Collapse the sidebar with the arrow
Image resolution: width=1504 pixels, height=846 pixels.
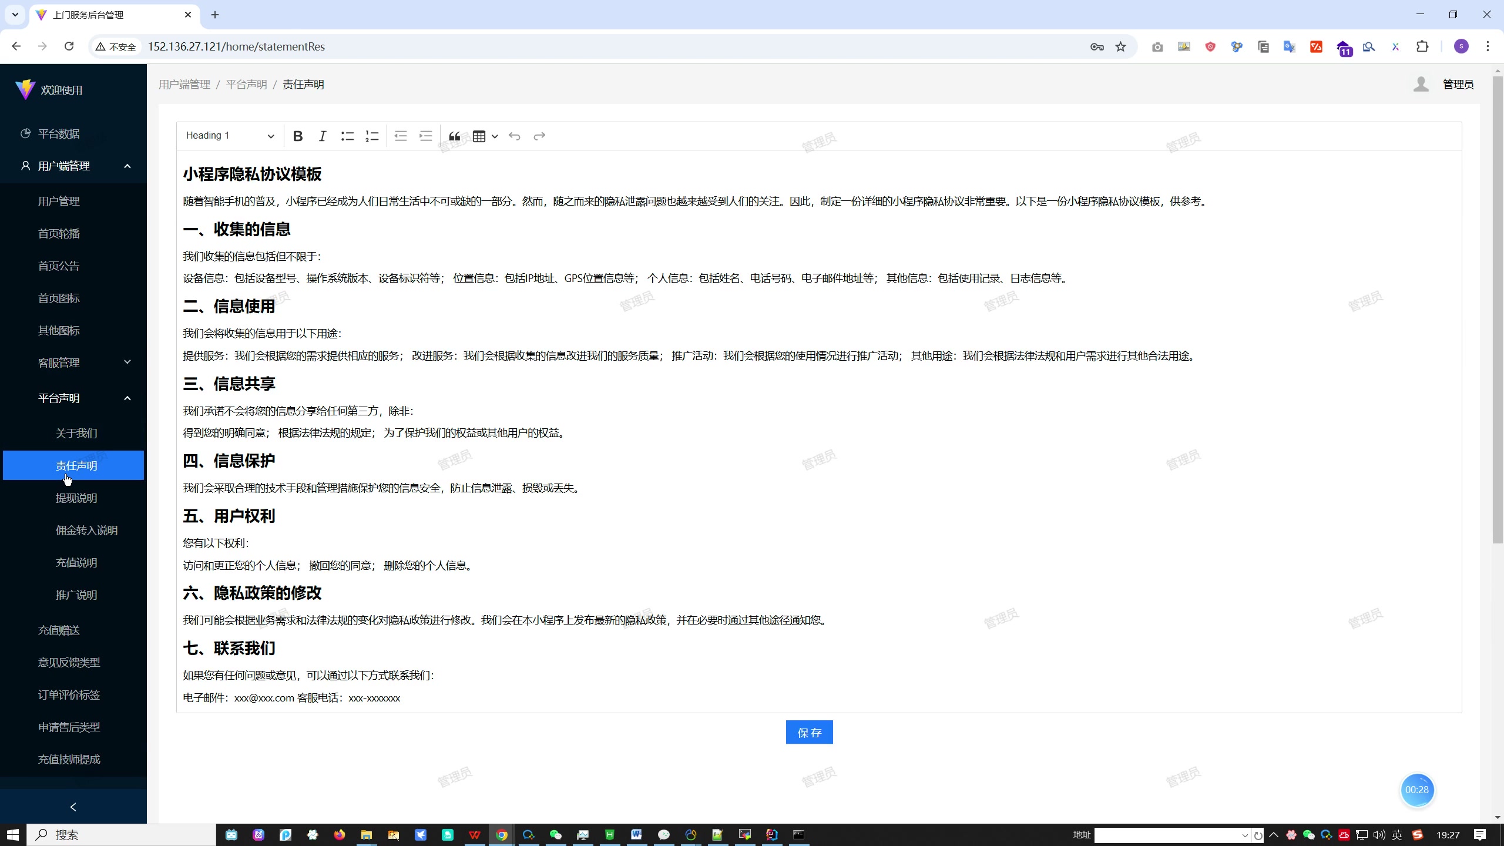pyautogui.click(x=73, y=807)
